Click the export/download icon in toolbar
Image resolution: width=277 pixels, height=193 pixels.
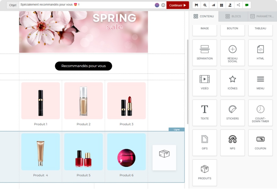[230, 5]
